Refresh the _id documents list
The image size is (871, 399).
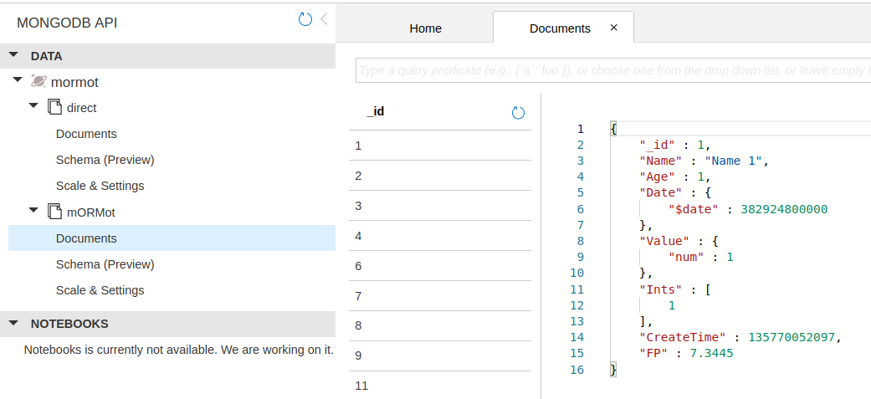[x=518, y=114]
